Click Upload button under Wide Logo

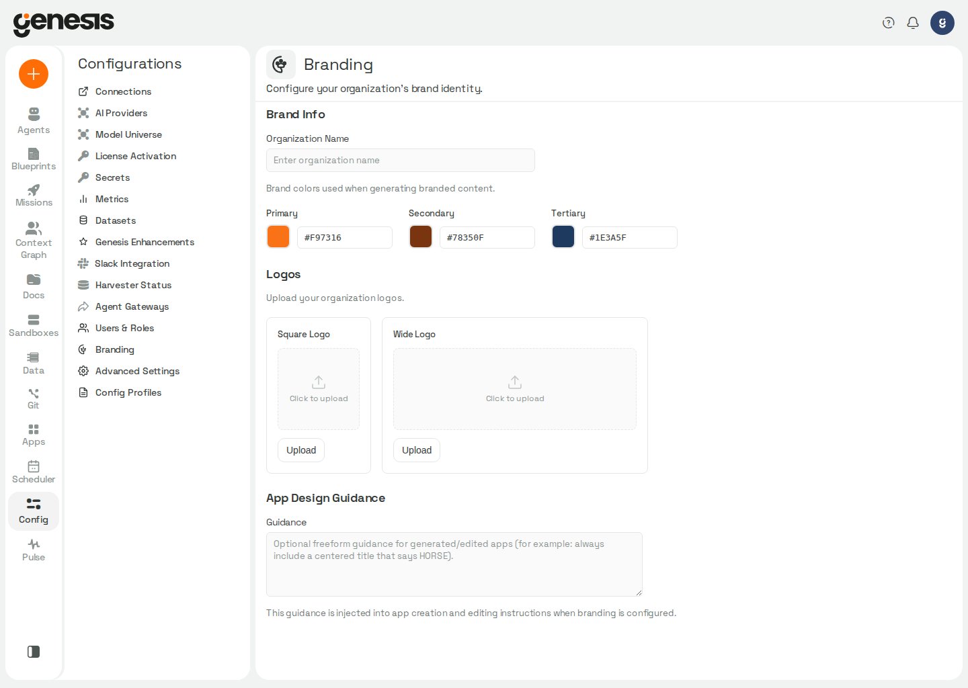pyautogui.click(x=417, y=450)
